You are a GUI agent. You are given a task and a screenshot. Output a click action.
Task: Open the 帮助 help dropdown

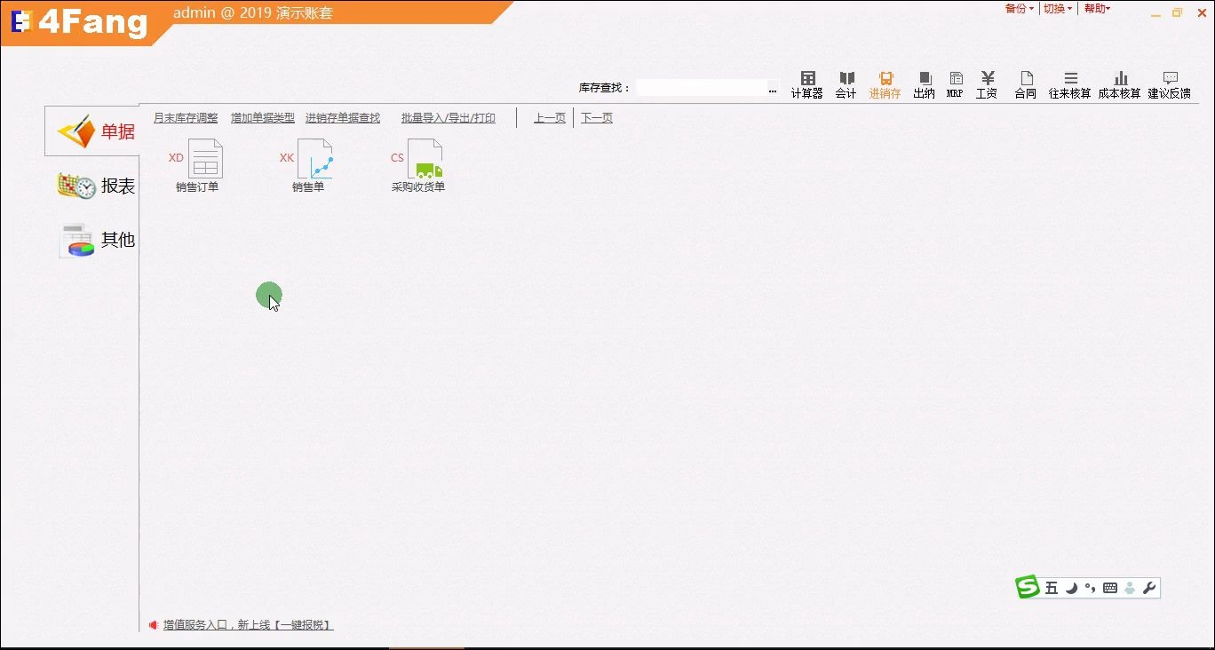1096,8
